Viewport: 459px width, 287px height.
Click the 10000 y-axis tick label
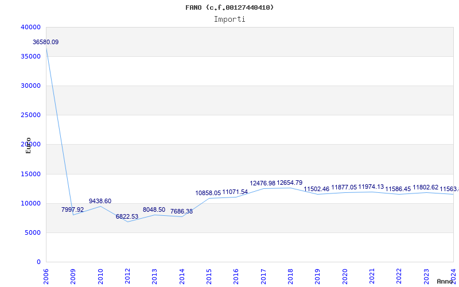coord(31,204)
